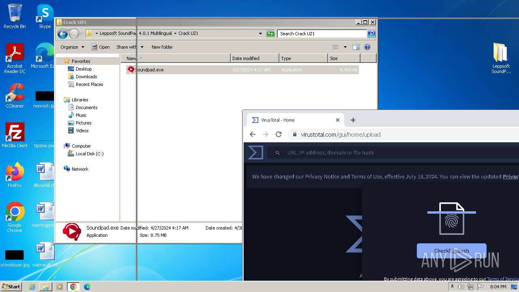Open the viabrands.rtf desktop document

[45, 255]
